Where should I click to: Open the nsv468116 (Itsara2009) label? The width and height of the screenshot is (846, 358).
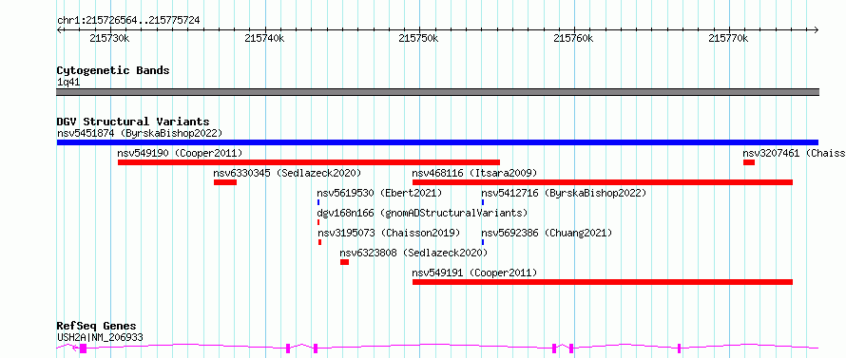click(x=474, y=173)
